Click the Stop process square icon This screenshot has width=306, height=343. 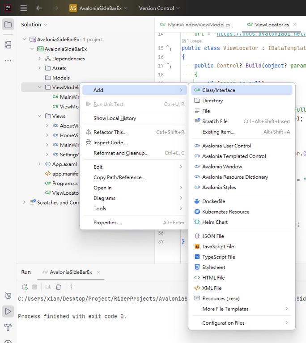(34, 287)
